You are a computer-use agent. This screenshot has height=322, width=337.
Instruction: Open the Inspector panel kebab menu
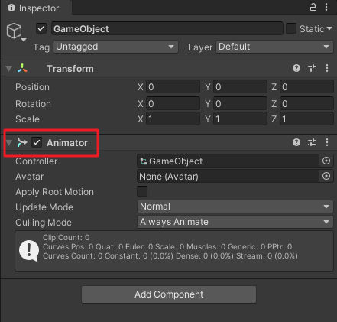(326, 7)
